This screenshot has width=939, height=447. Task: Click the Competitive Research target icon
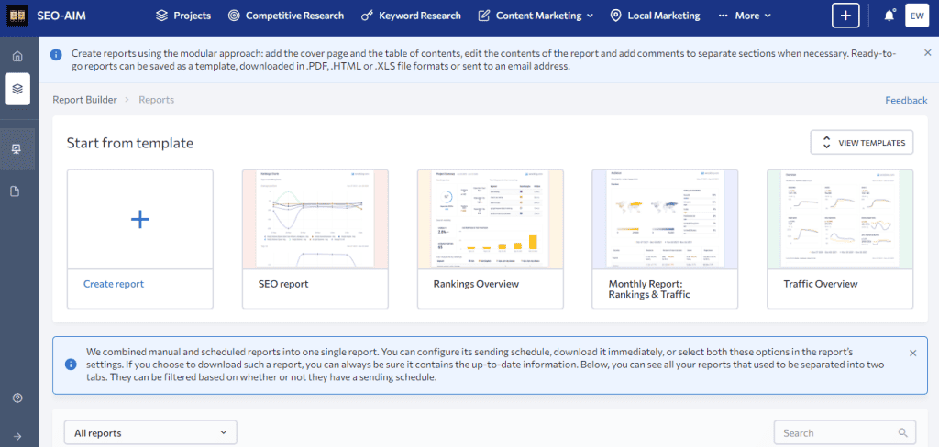point(234,16)
